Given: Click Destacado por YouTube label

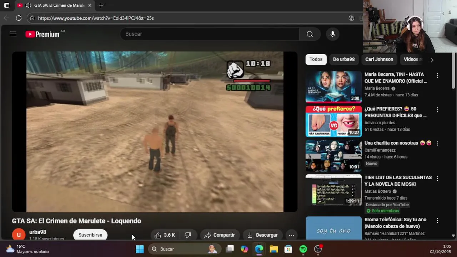Looking at the screenshot, I should click(x=387, y=205).
